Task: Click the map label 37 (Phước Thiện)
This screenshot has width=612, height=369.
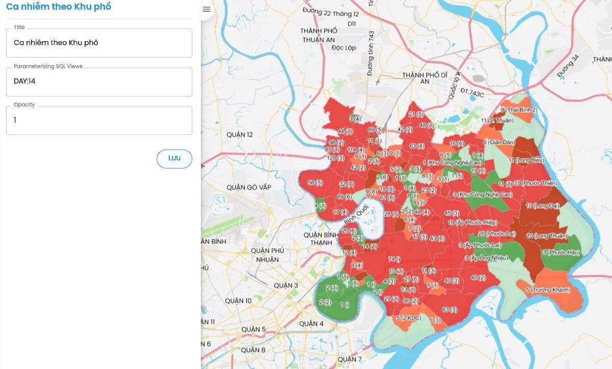Action: (x=535, y=183)
